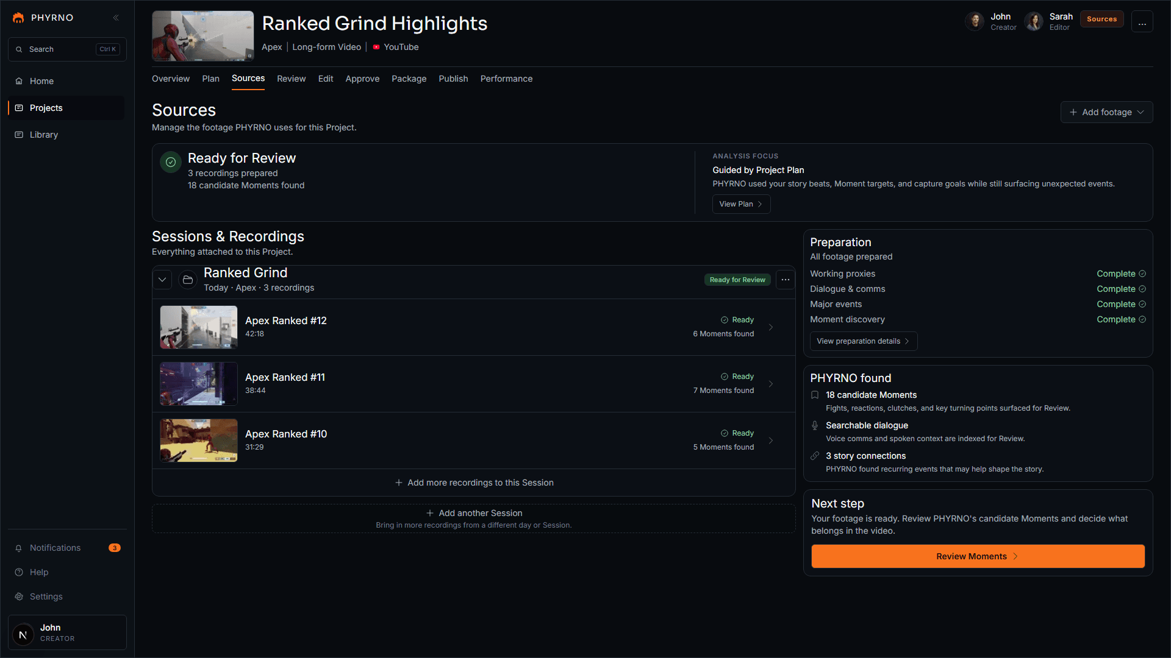The height and width of the screenshot is (658, 1171).
Task: Select the Sources tab
Action: pos(248,79)
